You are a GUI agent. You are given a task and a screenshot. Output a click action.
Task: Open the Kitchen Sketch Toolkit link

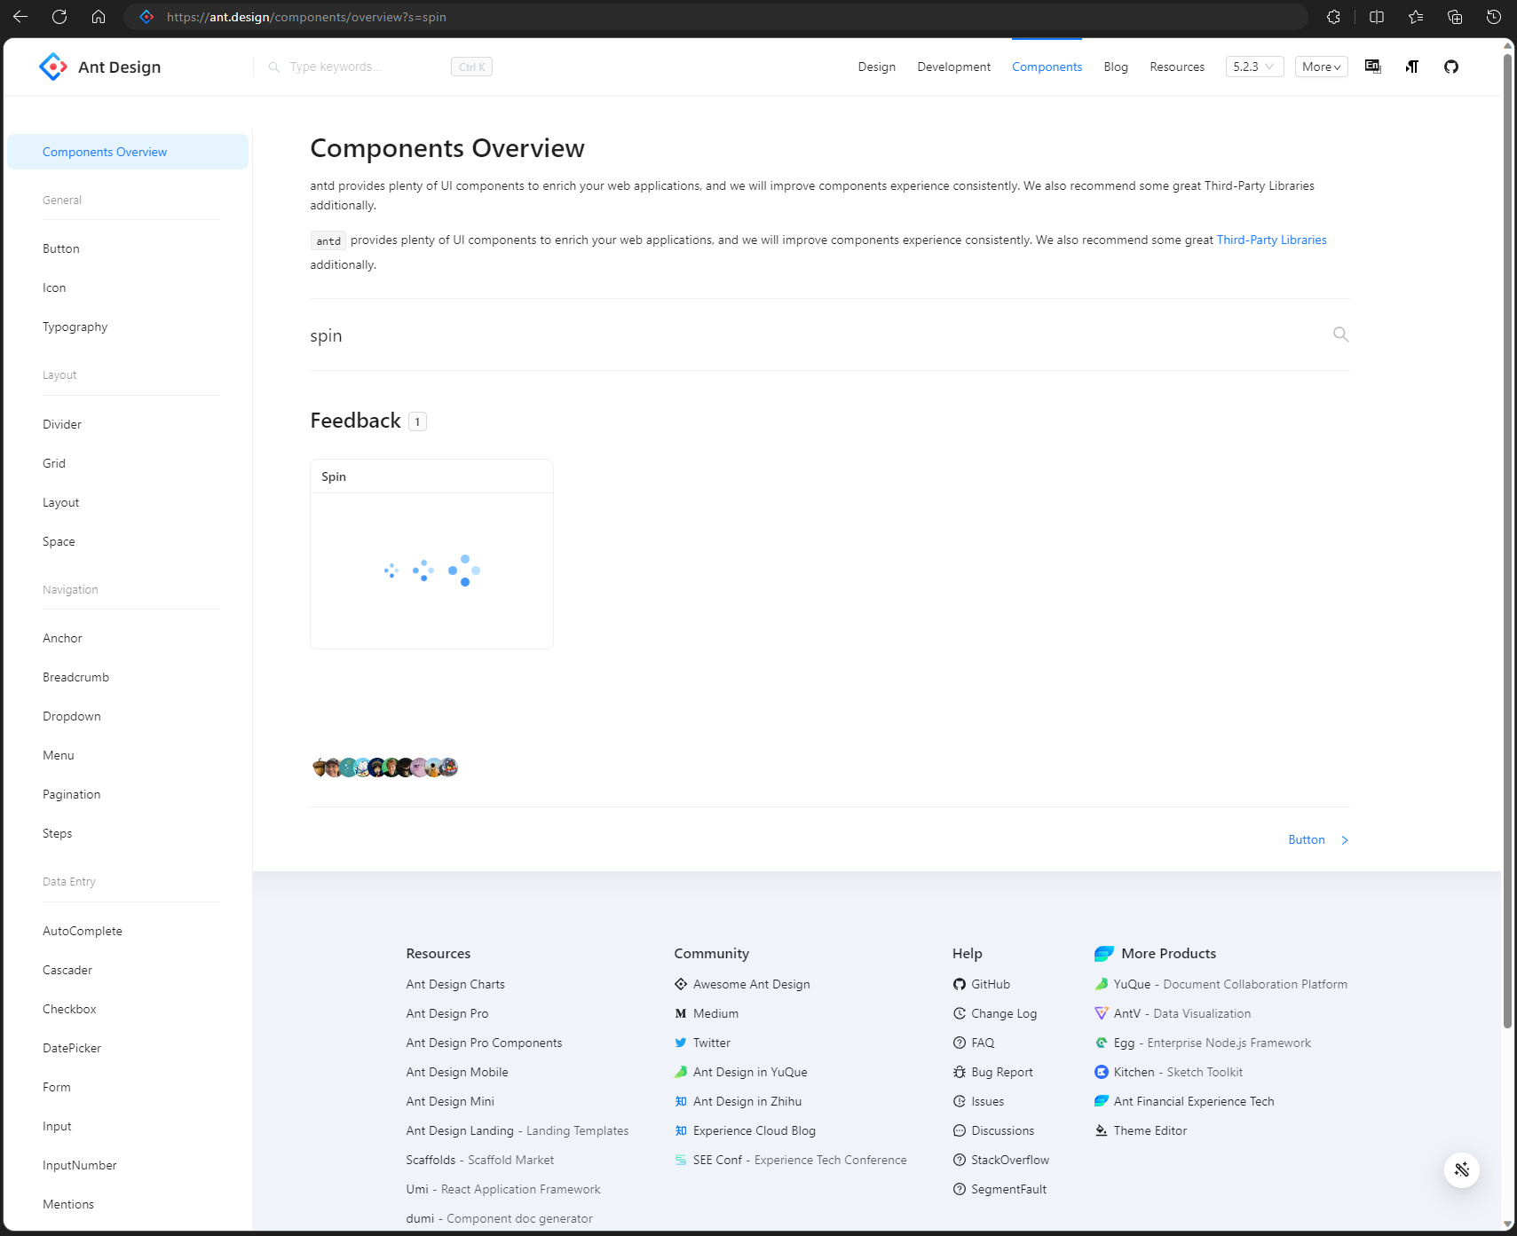[1178, 1072]
